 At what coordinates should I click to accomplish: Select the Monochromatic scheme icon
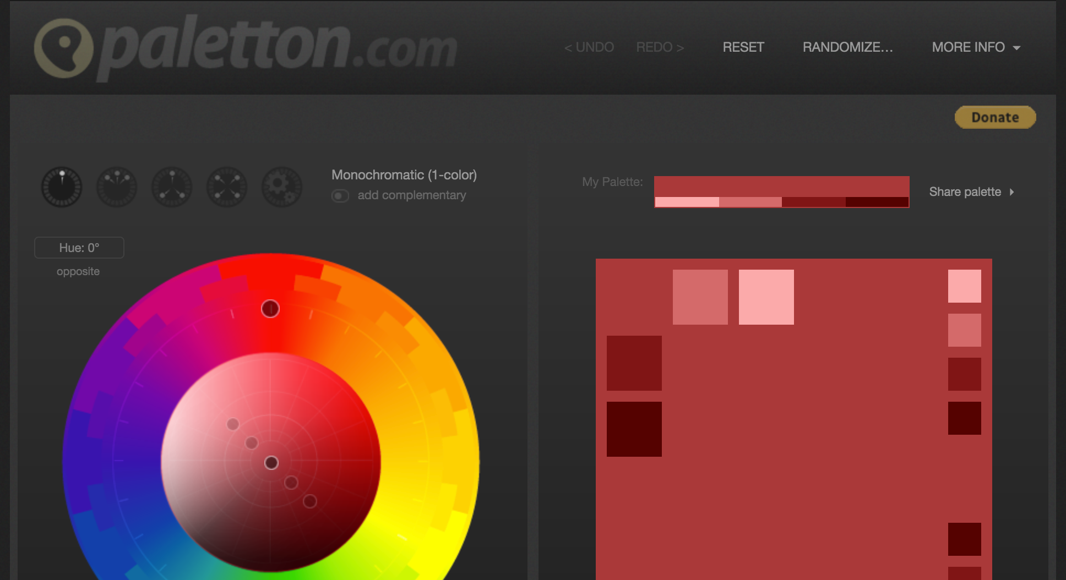62,187
